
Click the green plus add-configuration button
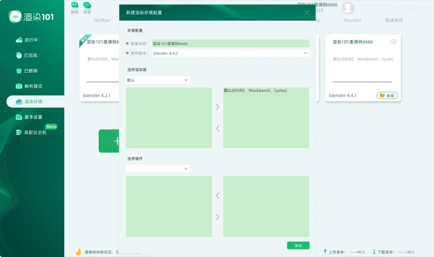[x=109, y=141]
